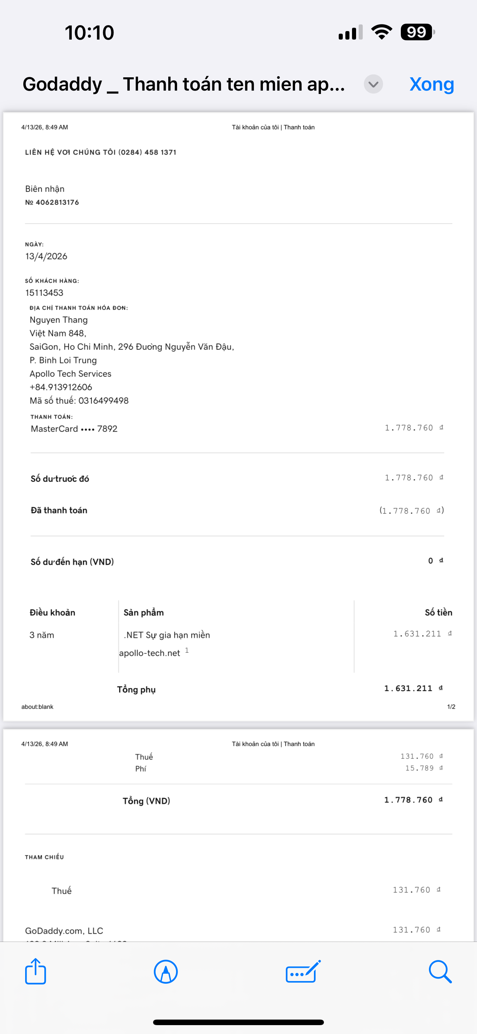Open the Search magnifier in toolbar

[440, 972]
